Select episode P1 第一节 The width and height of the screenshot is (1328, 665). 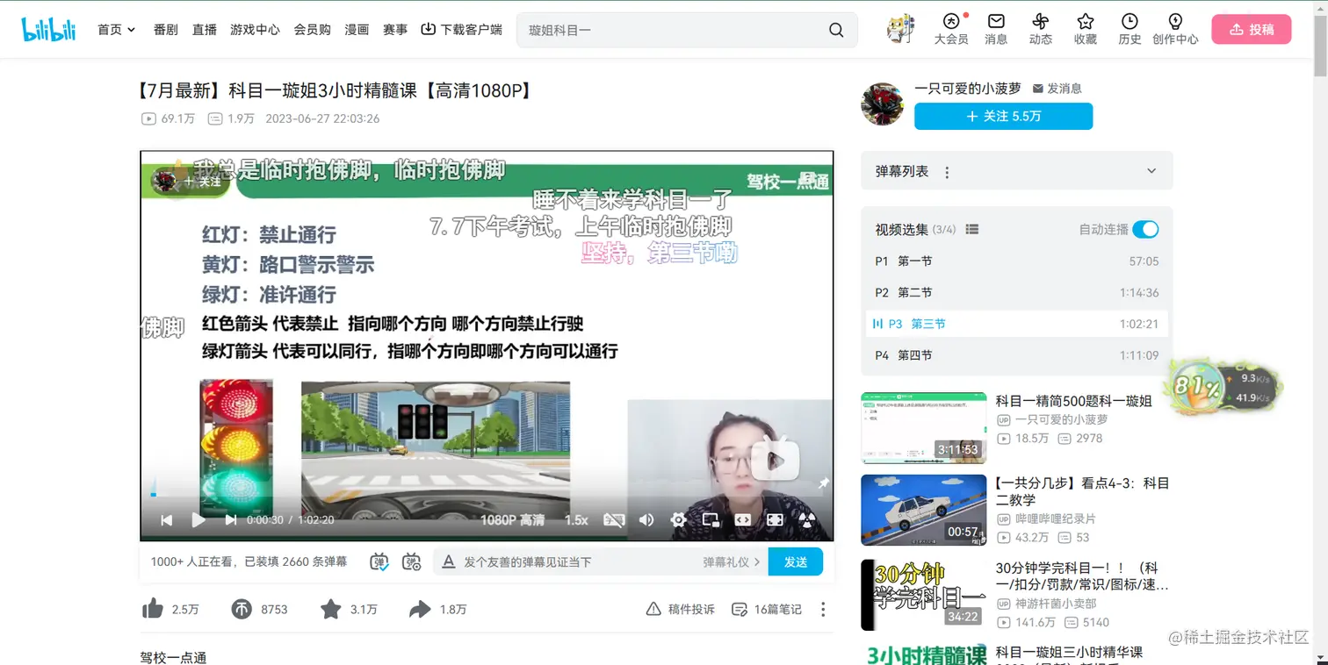[x=1017, y=261]
